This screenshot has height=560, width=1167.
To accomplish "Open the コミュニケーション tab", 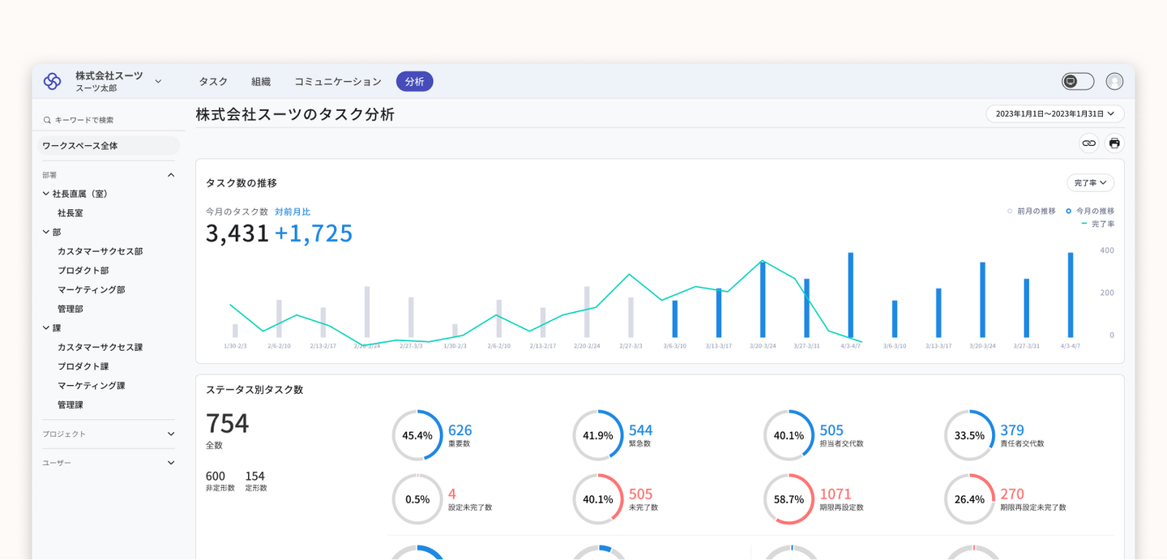I will click(337, 82).
